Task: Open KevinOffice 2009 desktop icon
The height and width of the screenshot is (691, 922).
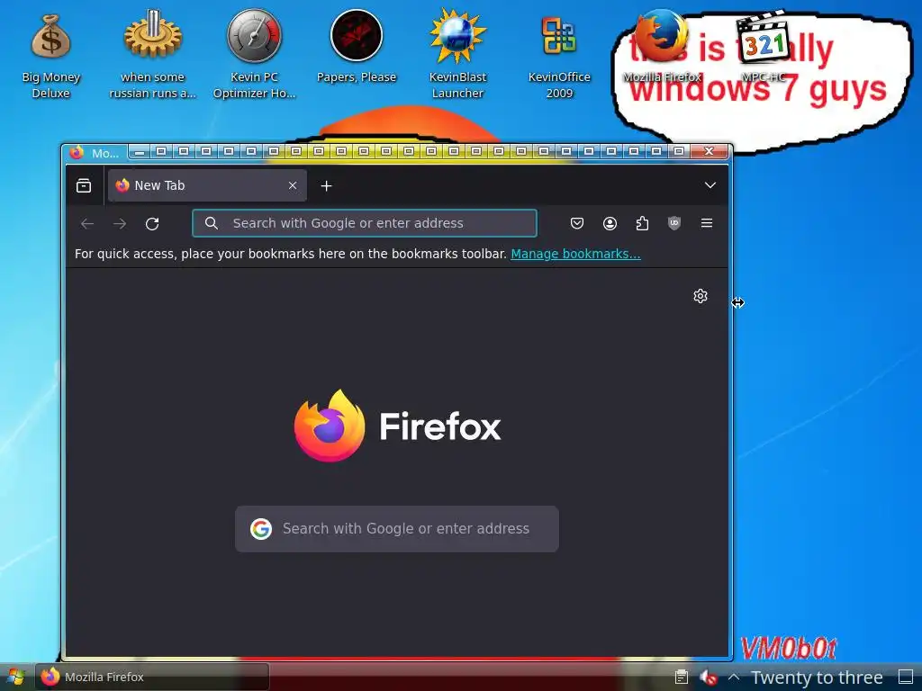Action: pyautogui.click(x=559, y=56)
